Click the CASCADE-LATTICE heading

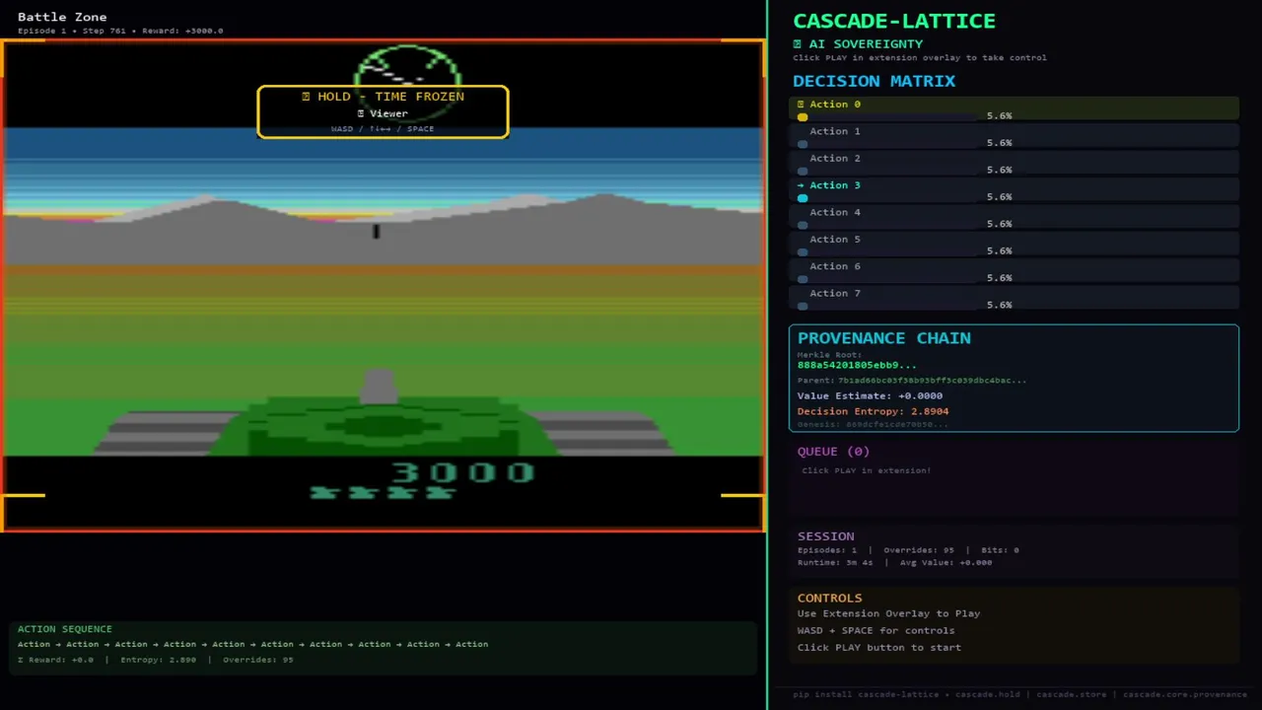click(x=894, y=21)
